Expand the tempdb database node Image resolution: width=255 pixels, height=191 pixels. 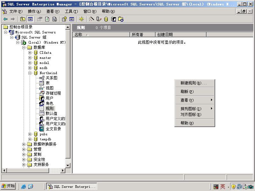[x=30, y=139]
